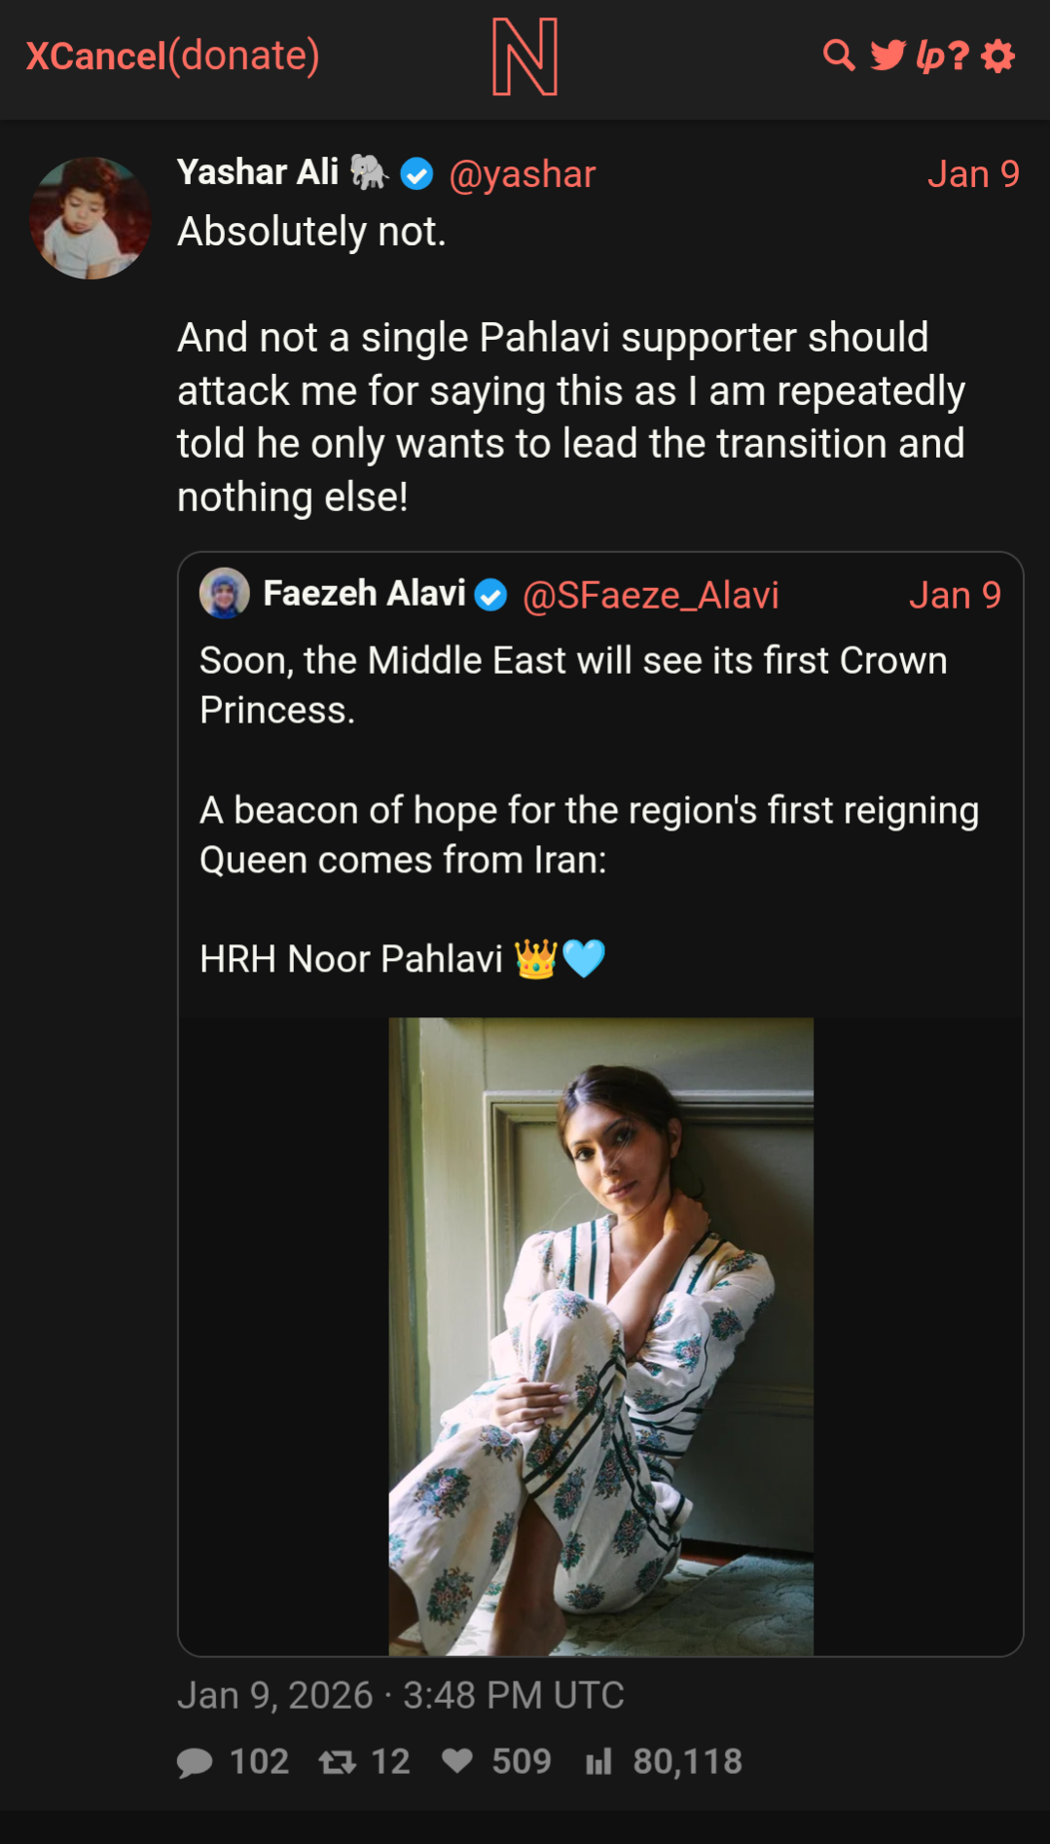
Task: Click the retweet arrows icon
Action: pos(338,1762)
